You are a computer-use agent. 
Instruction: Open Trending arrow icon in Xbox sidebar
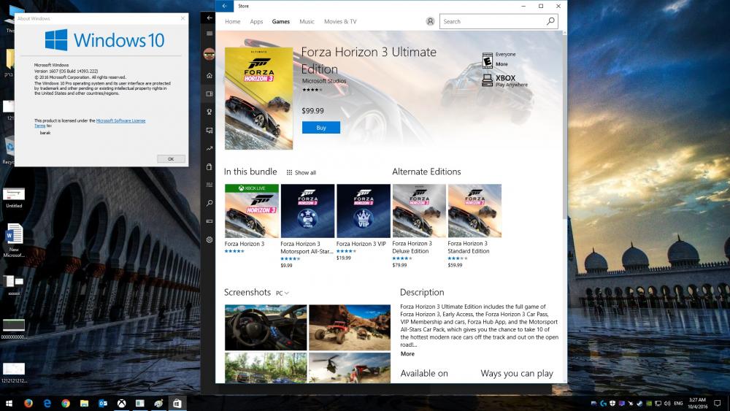point(210,148)
